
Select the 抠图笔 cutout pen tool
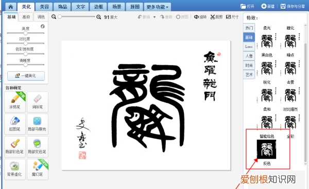15,124
